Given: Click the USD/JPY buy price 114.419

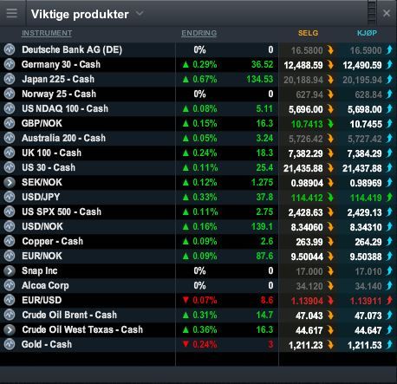Looking at the screenshot, I should pyautogui.click(x=366, y=198).
